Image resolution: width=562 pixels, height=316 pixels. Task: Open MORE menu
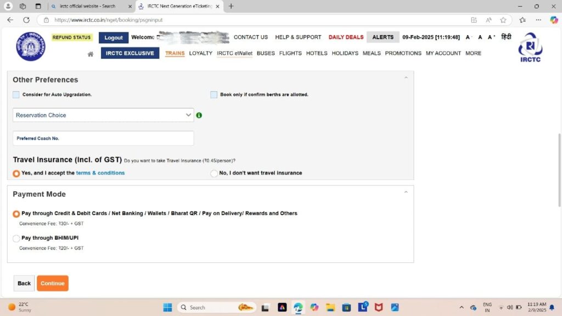tap(474, 53)
